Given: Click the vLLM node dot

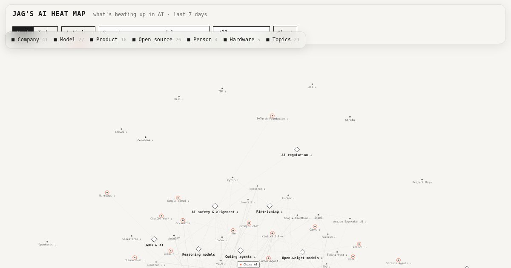Looking at the screenshot, I should (x=221, y=261).
